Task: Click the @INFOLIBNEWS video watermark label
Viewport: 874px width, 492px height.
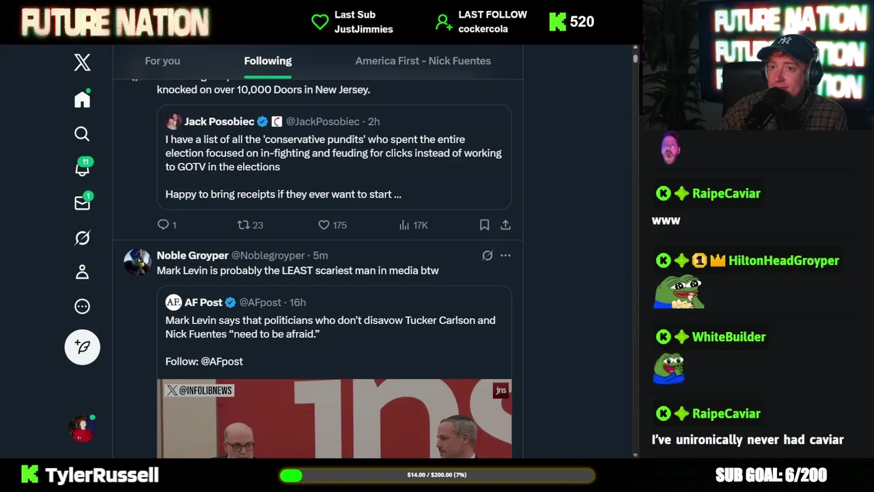Action: click(199, 390)
